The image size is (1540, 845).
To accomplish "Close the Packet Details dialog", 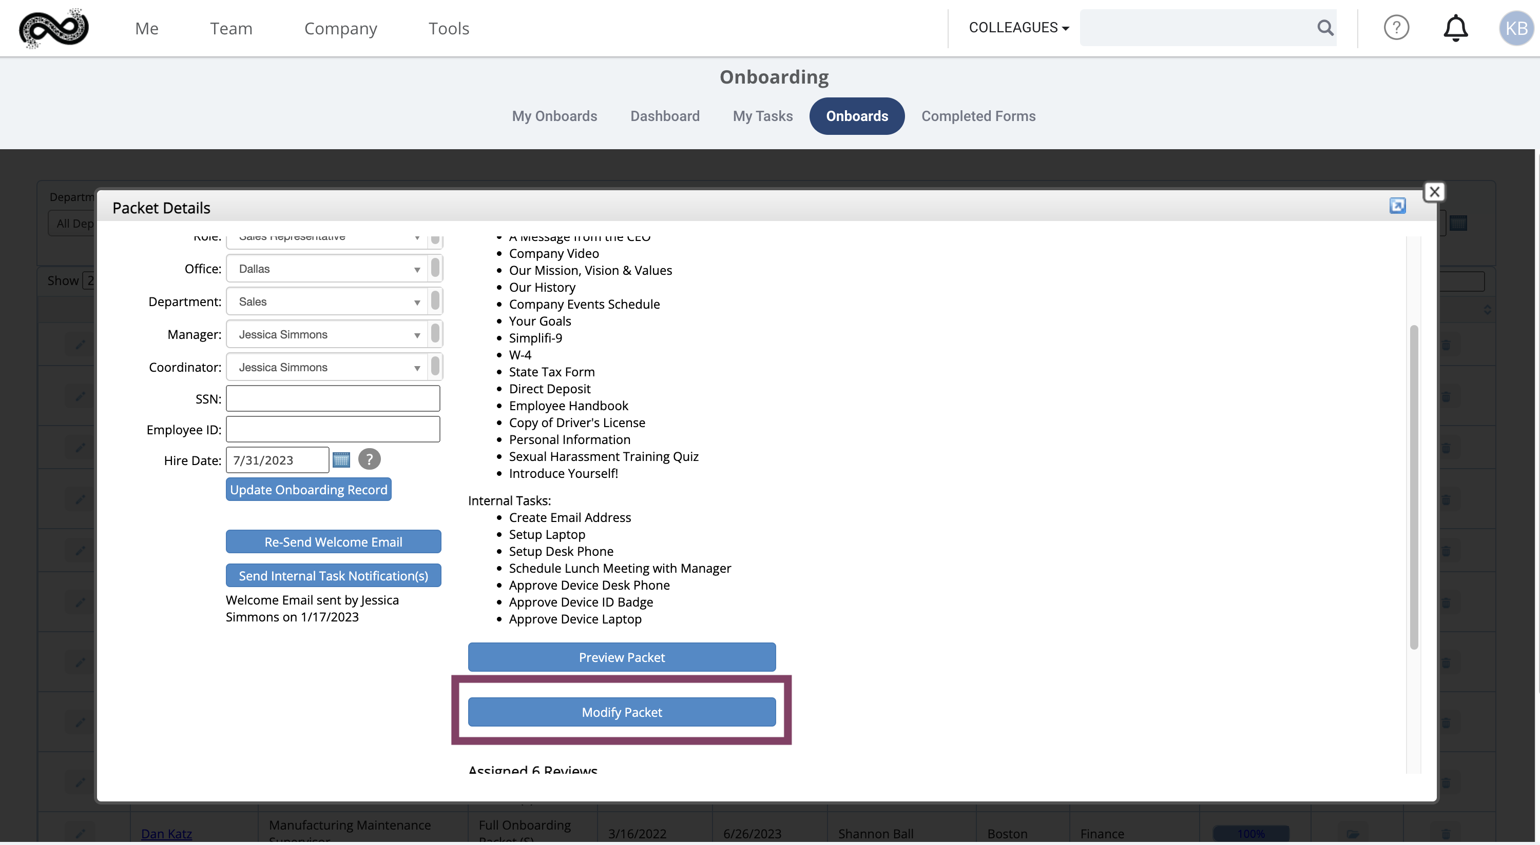I will click(1434, 192).
